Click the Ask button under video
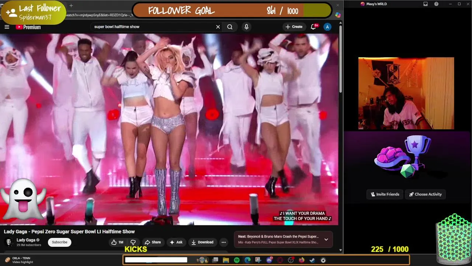 pos(176,242)
